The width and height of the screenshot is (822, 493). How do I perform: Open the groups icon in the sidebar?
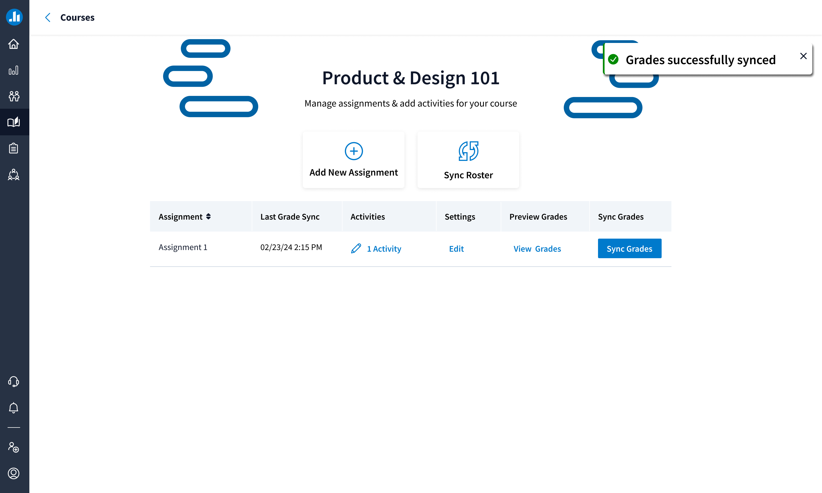(x=14, y=96)
